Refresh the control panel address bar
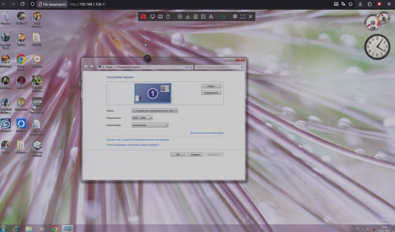The width and height of the screenshot is (395, 232). [x=191, y=67]
